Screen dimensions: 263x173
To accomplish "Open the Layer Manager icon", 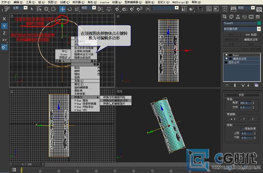I will click(200, 9).
